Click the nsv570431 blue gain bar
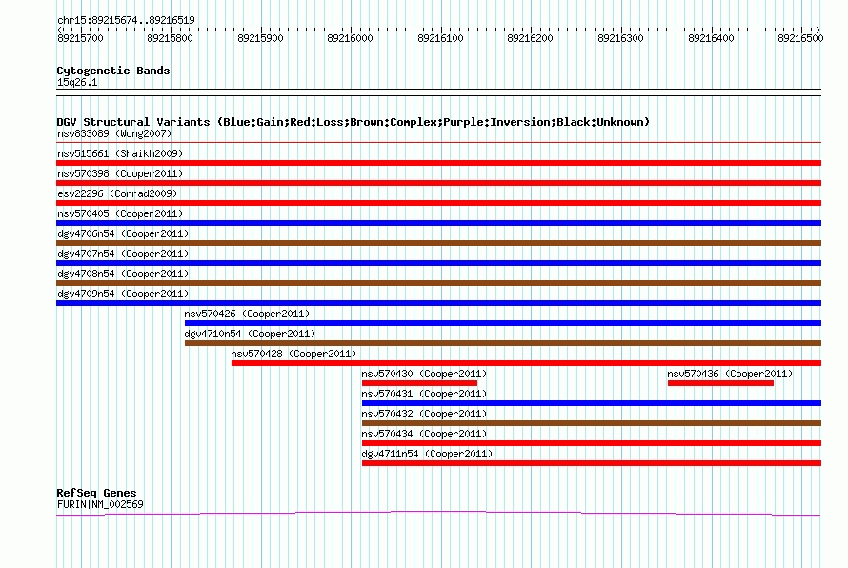The height and width of the screenshot is (568, 848). pyautogui.click(x=592, y=403)
